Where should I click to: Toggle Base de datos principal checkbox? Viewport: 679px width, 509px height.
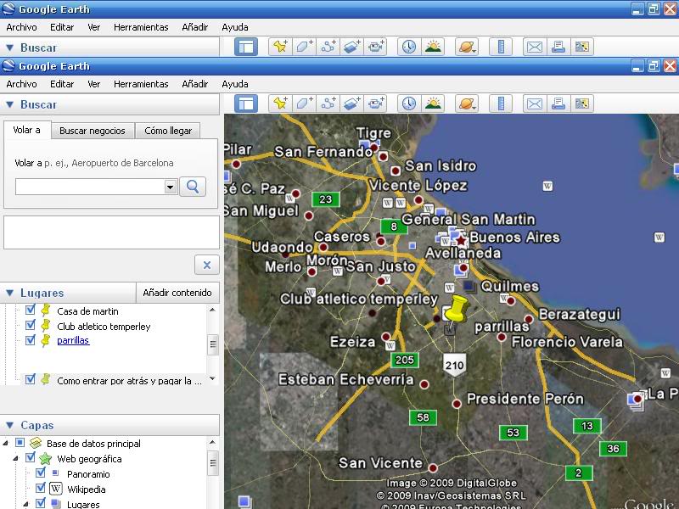(x=20, y=442)
